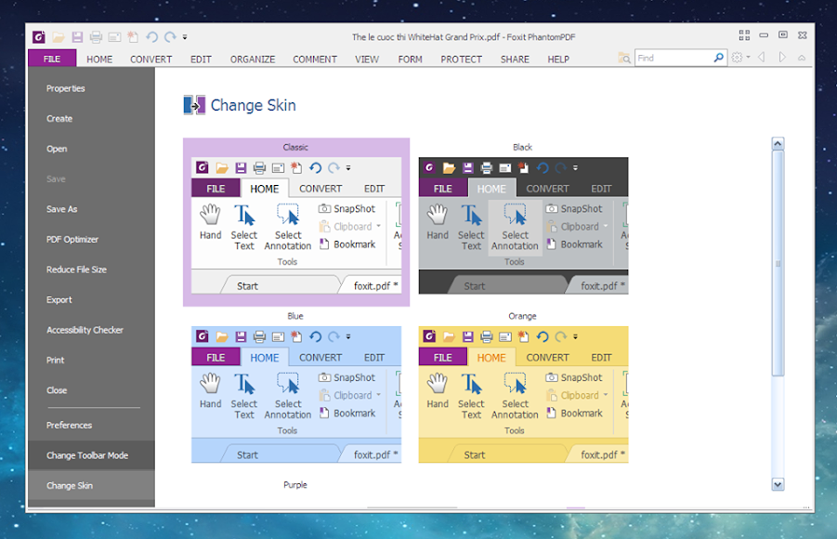This screenshot has height=539, width=837.
Task: Choose the Blue skin thumbnail
Action: pyautogui.click(x=296, y=394)
